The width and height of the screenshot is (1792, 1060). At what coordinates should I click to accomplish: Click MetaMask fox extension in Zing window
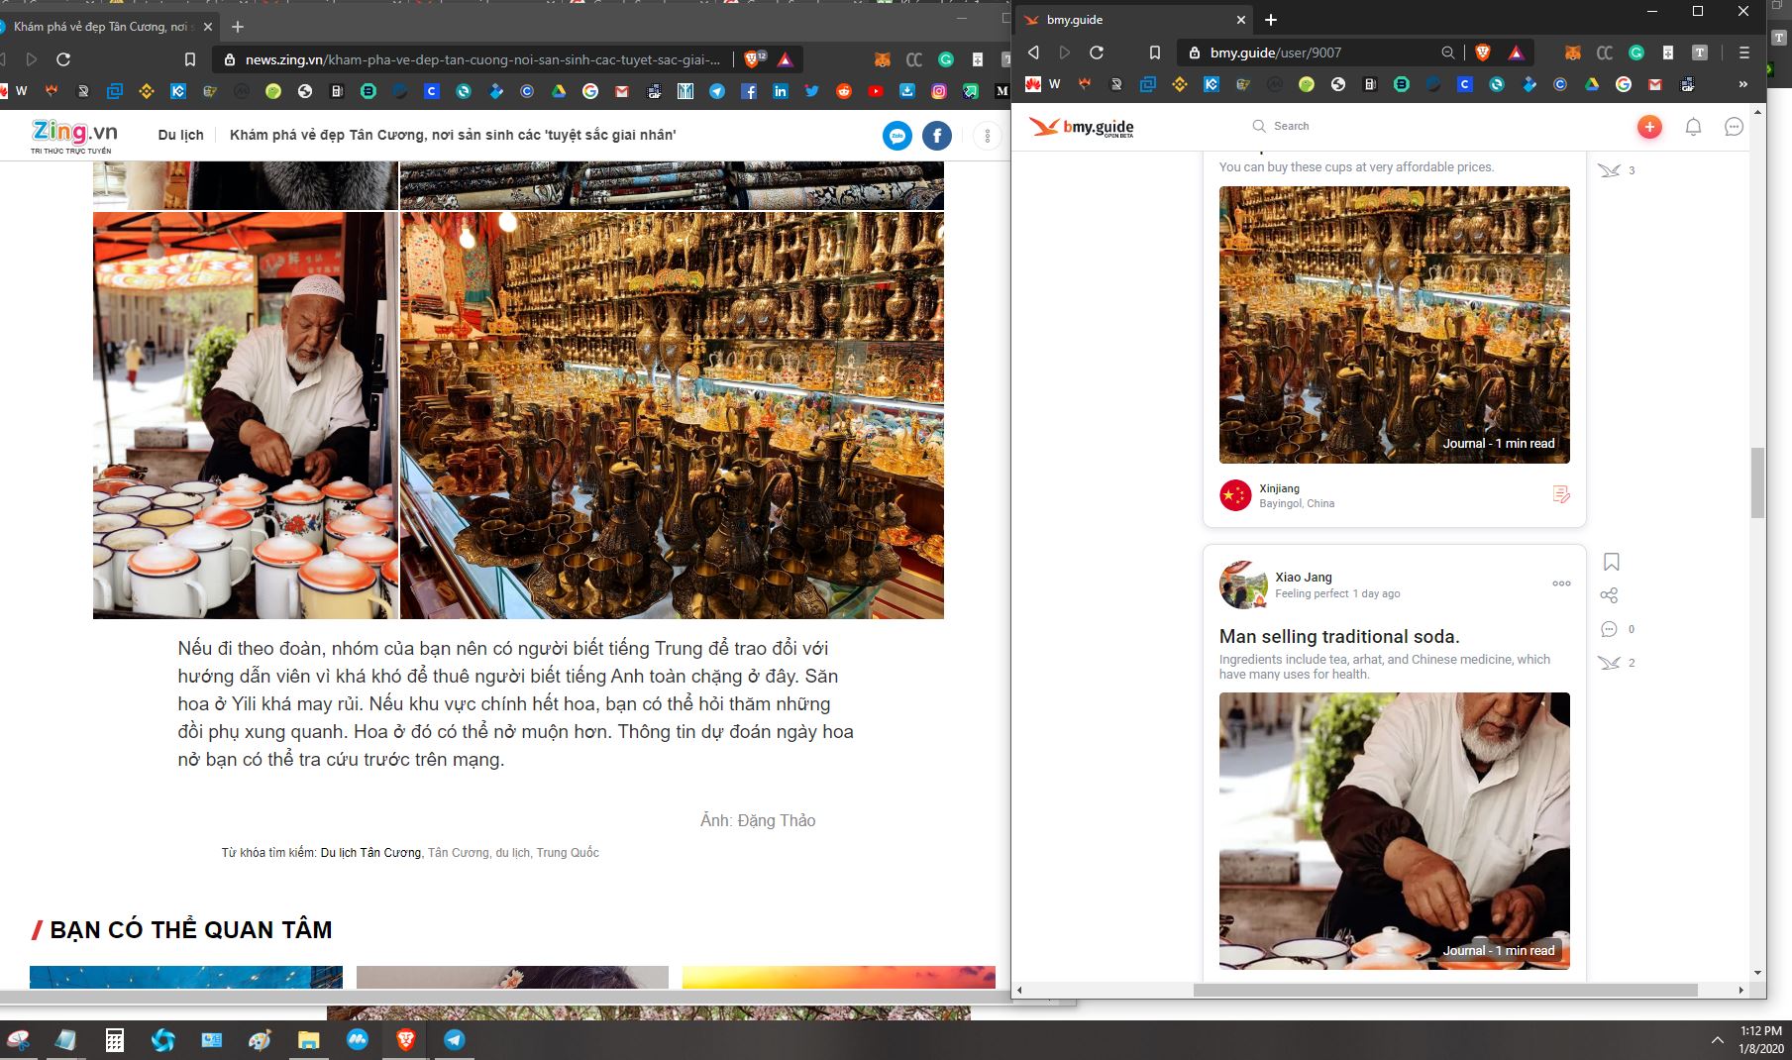882,59
